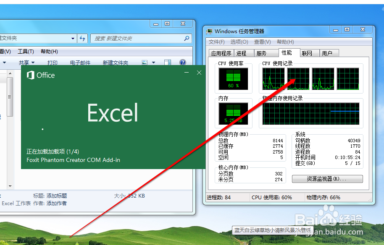Open the view options dropdown arrow
384x245 pixels.
153,63
